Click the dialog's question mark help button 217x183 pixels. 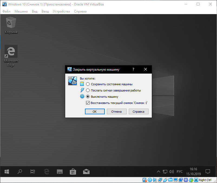click(133, 69)
